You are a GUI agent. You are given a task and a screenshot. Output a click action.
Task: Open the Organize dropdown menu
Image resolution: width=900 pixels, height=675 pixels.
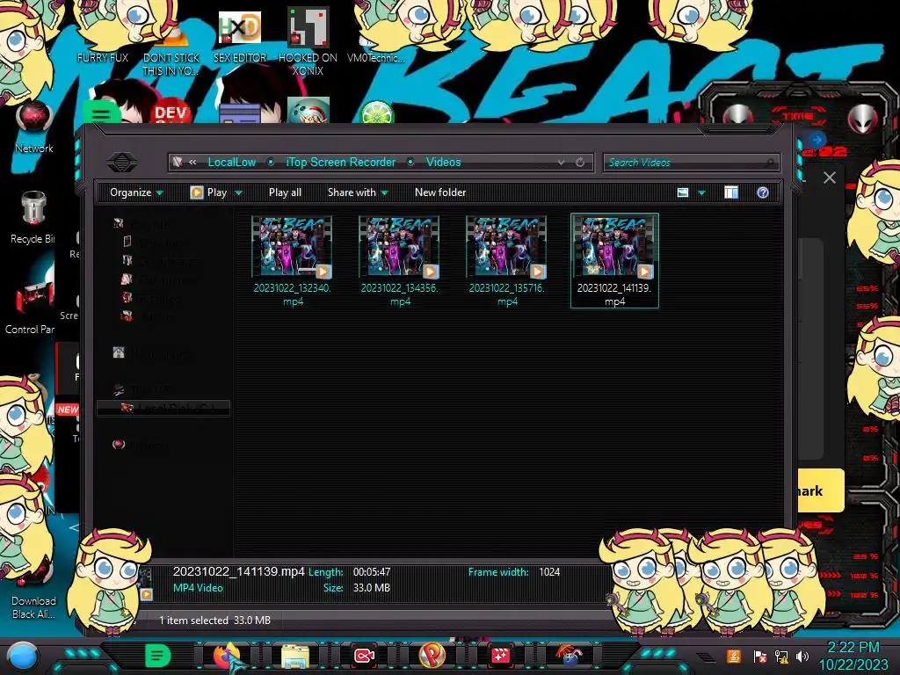[136, 192]
